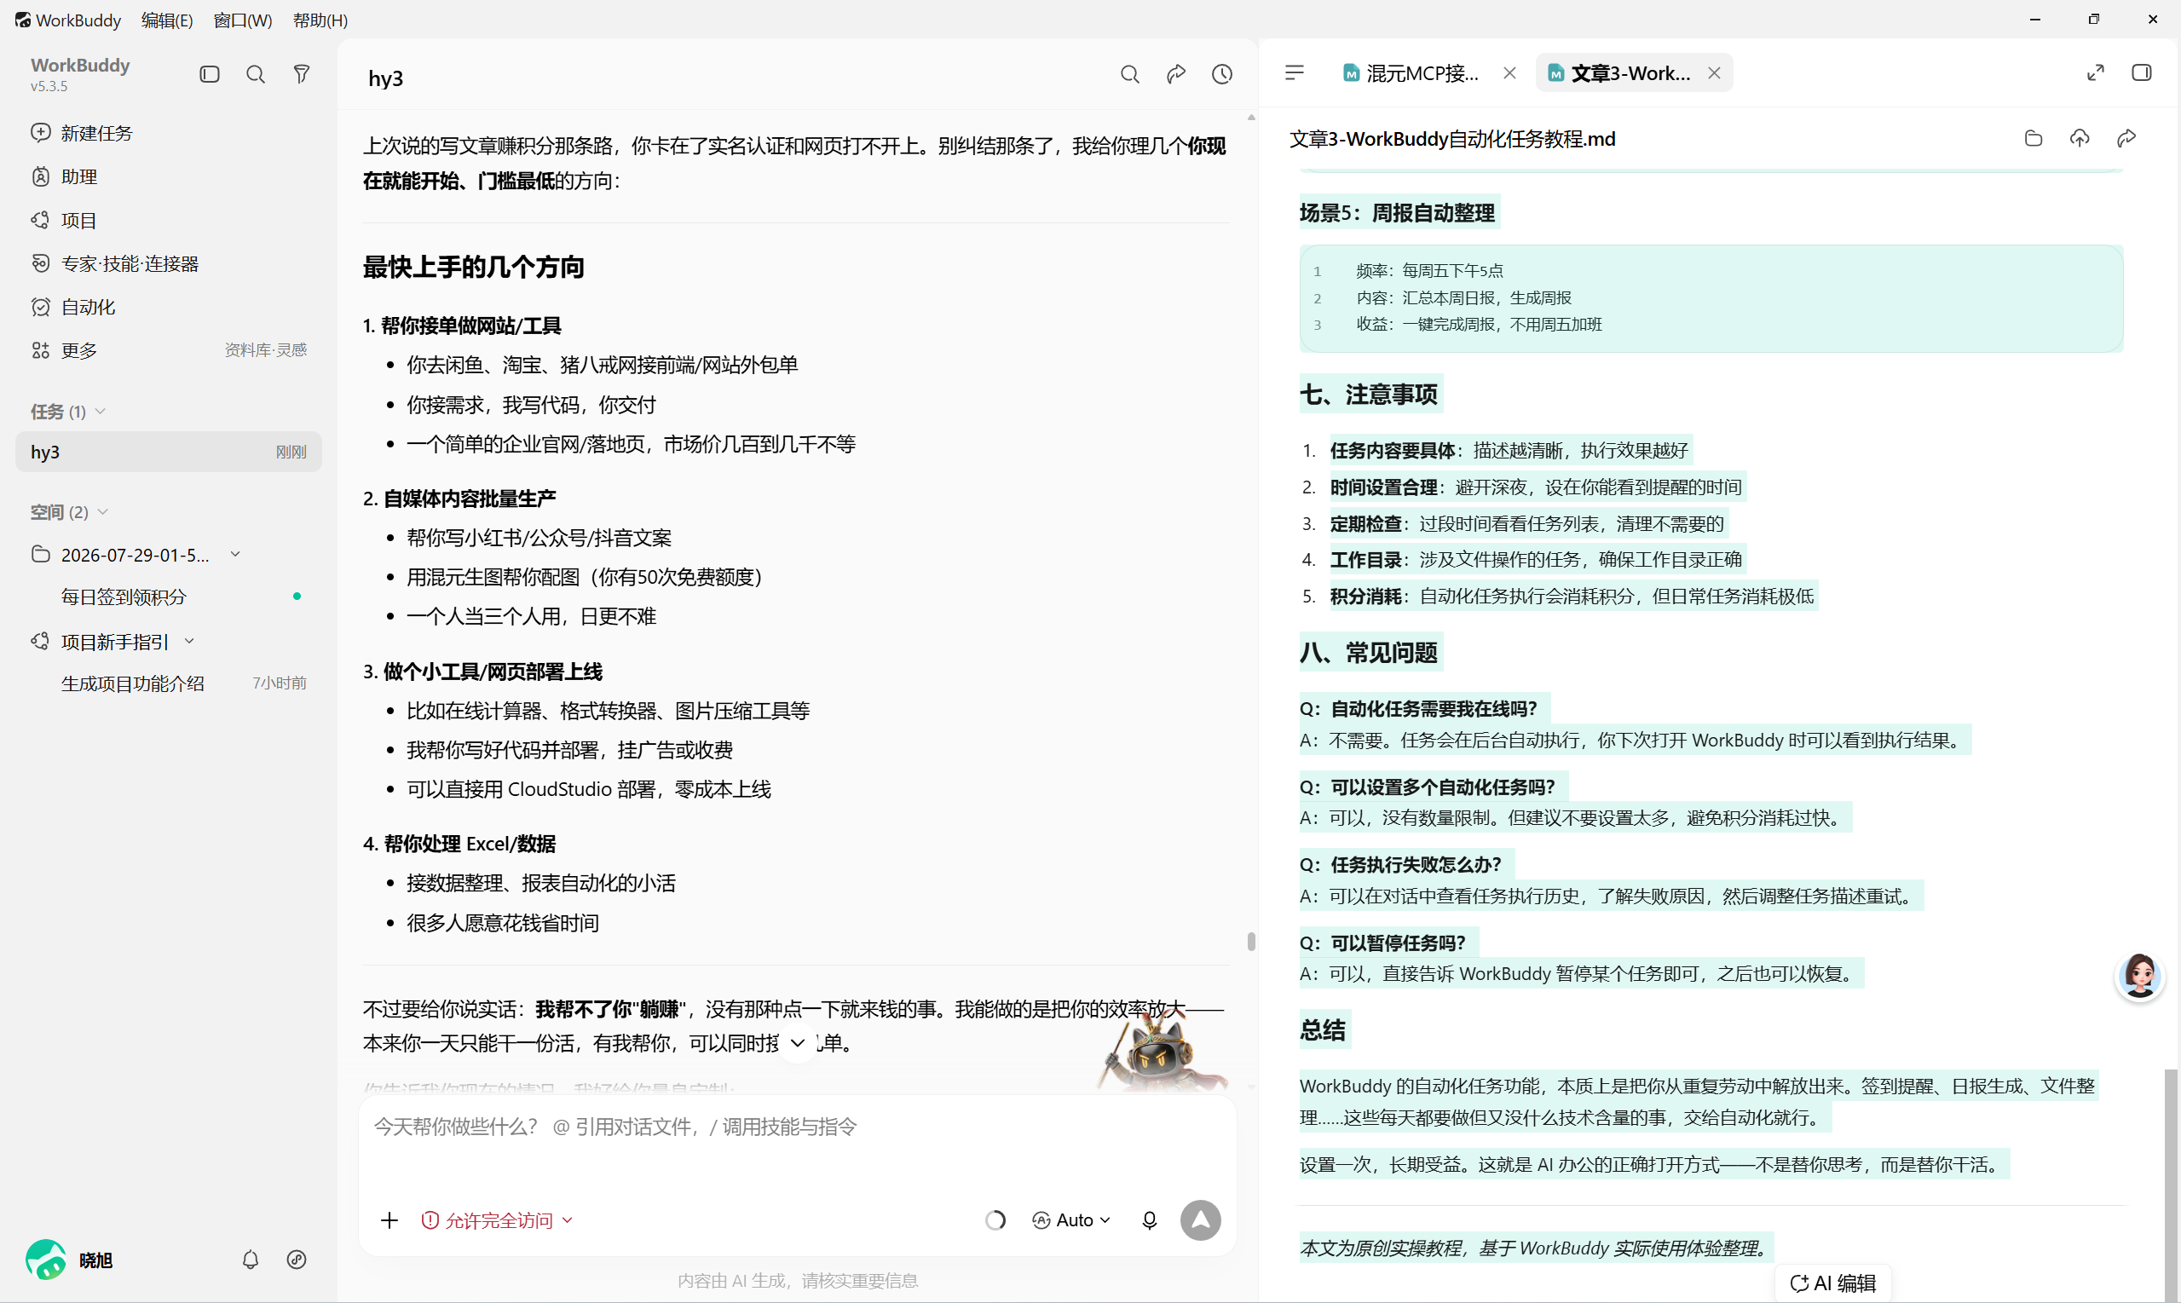
Task: Close the 混元MCP接... tab
Action: click(x=1509, y=73)
